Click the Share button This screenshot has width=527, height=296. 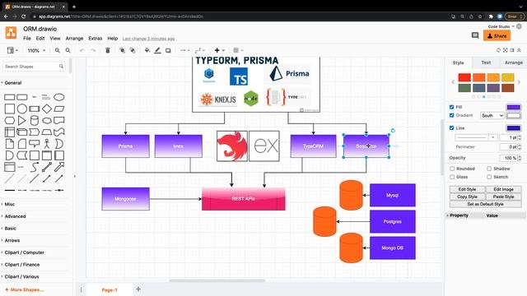click(x=497, y=35)
